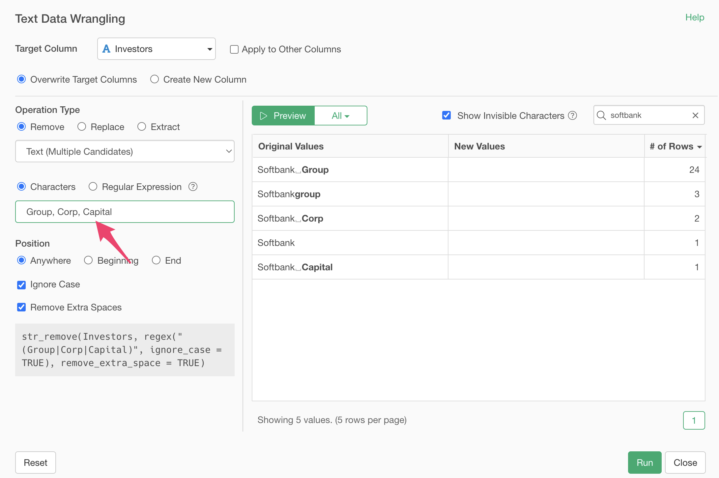Select Overwrite Target Columns option
The height and width of the screenshot is (478, 719).
pos(21,79)
